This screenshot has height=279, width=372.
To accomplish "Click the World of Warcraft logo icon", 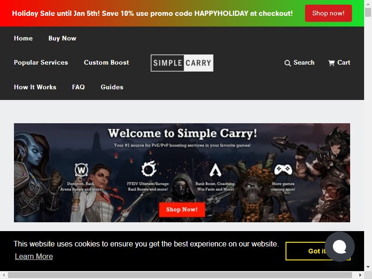I will click(x=81, y=170).
